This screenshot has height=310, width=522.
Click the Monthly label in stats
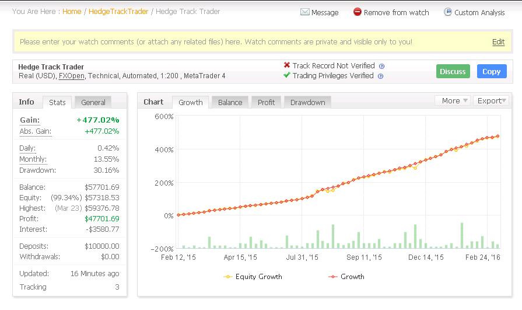pyautogui.click(x=33, y=159)
